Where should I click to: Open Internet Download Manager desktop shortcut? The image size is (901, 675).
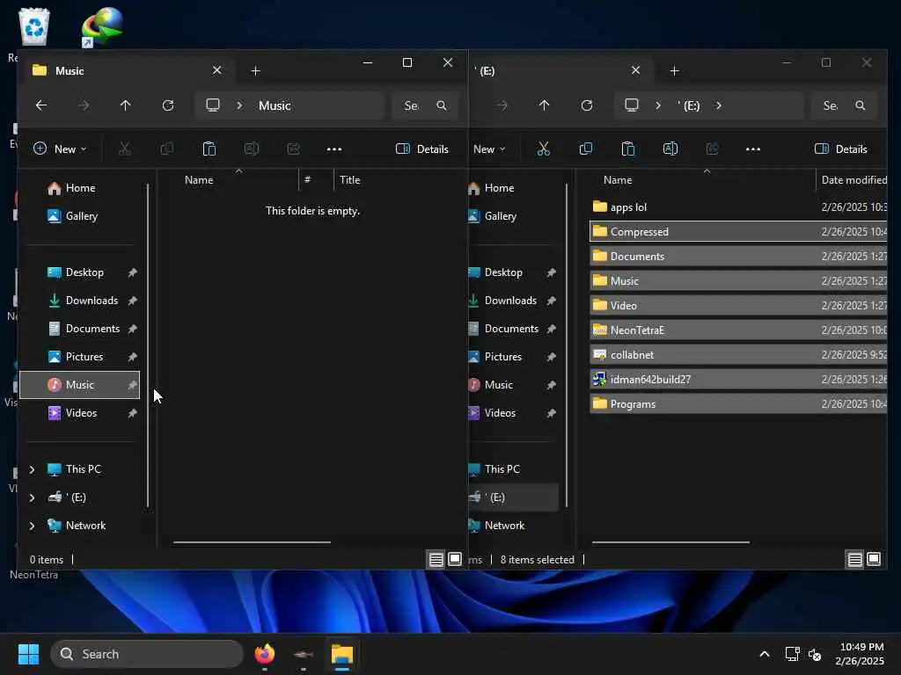pyautogui.click(x=102, y=27)
